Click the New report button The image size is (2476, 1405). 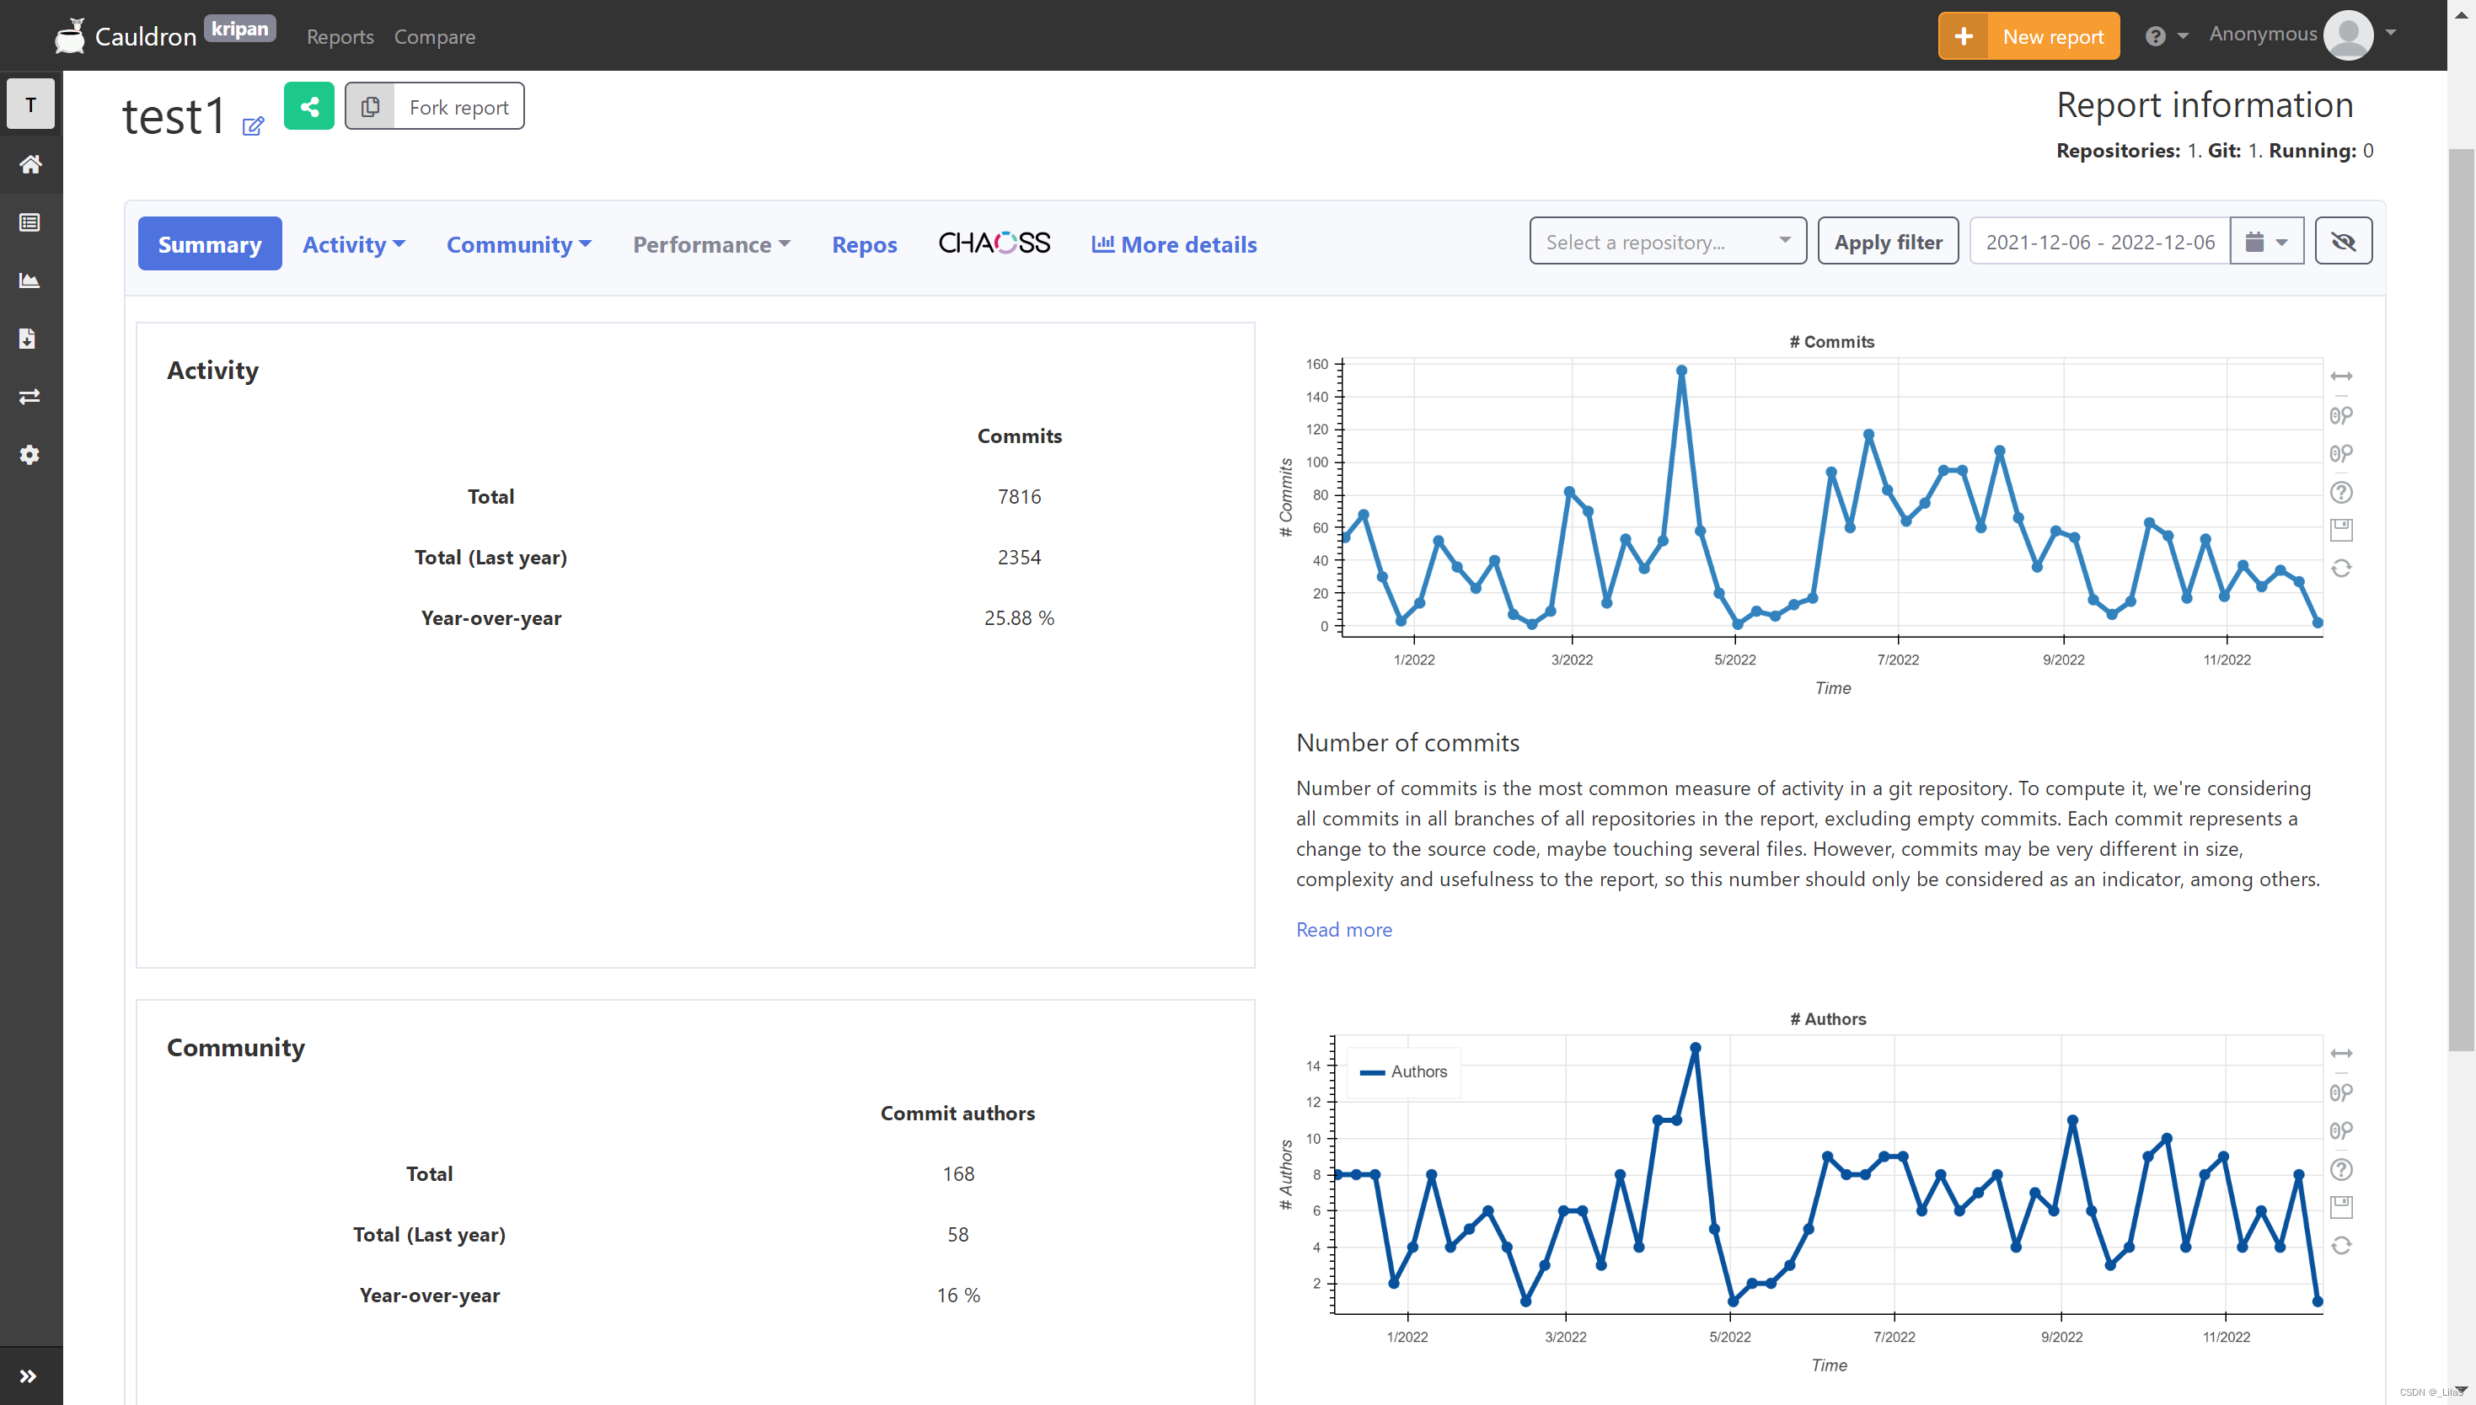click(x=2028, y=35)
